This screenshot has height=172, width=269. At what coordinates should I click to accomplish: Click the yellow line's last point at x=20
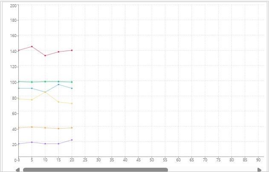click(72, 103)
